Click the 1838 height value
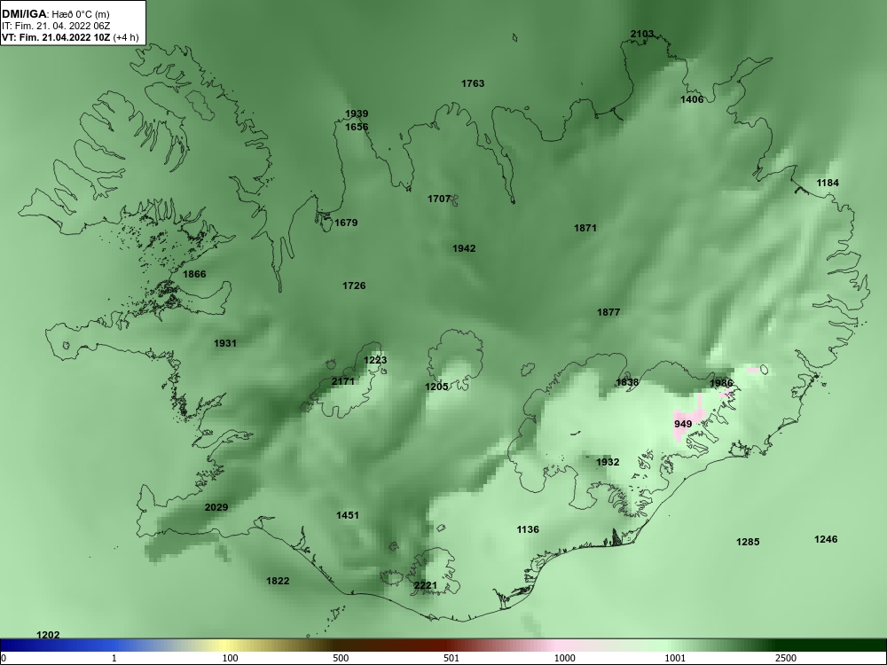The image size is (887, 665). click(627, 382)
